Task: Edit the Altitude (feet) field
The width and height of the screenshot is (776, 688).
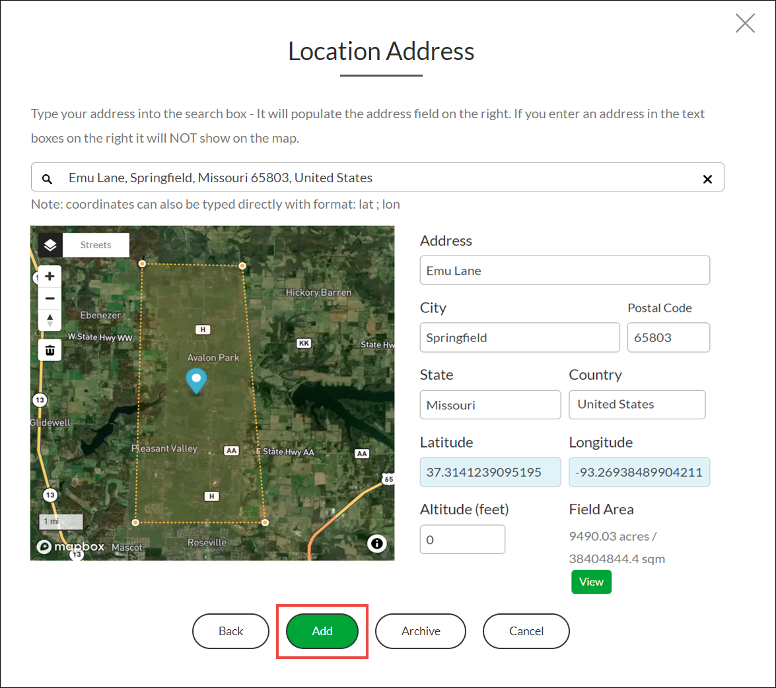Action: pos(462,539)
